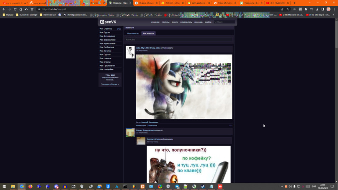Open главная in OpenVK header
Viewport: 338px width, 190px height.
(155, 22)
